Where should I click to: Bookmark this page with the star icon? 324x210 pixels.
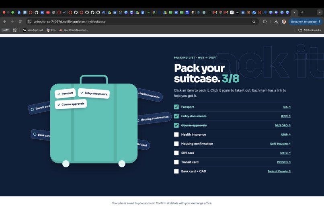coord(254,21)
